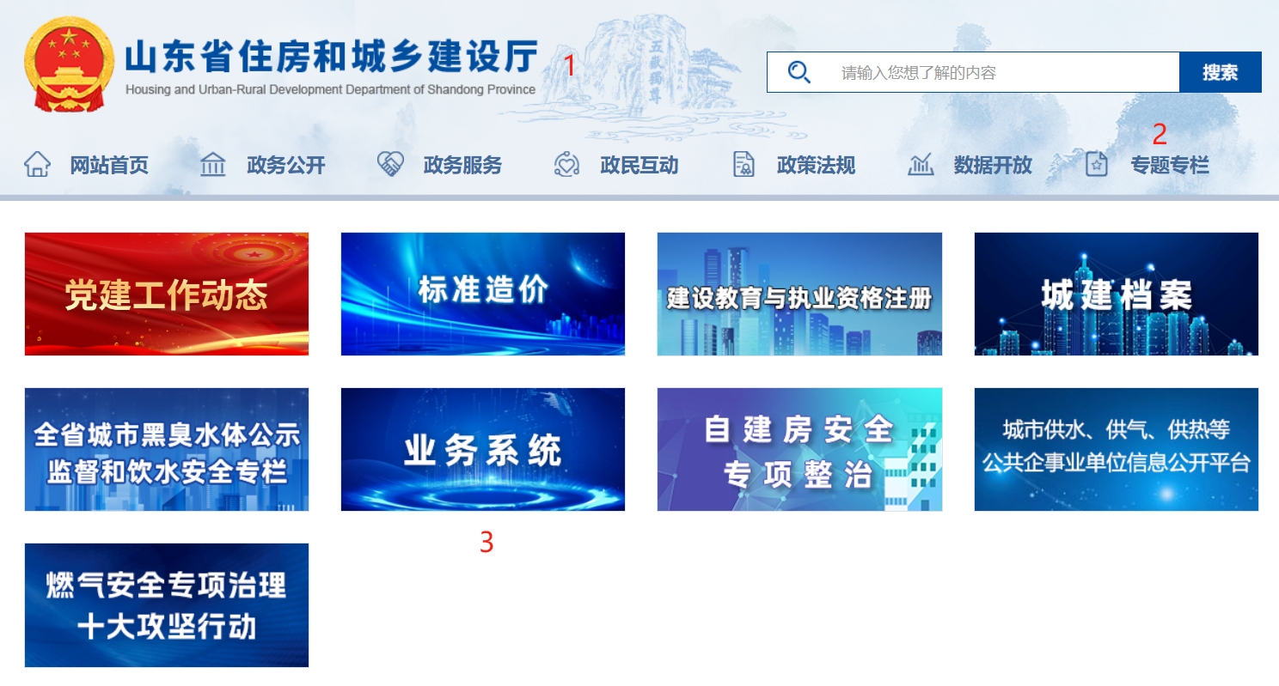
Task: Open the 政务公开 menu item
Action: (285, 165)
